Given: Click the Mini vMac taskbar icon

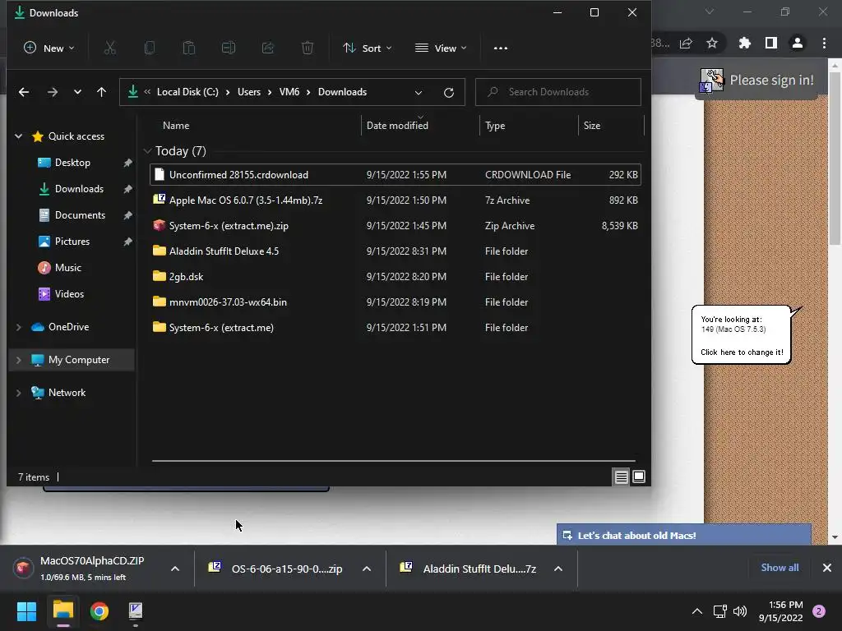Looking at the screenshot, I should click(x=136, y=610).
